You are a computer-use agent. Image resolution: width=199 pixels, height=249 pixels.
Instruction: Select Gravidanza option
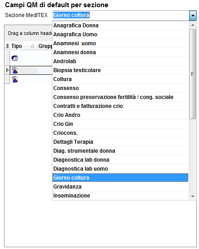[x=120, y=187]
